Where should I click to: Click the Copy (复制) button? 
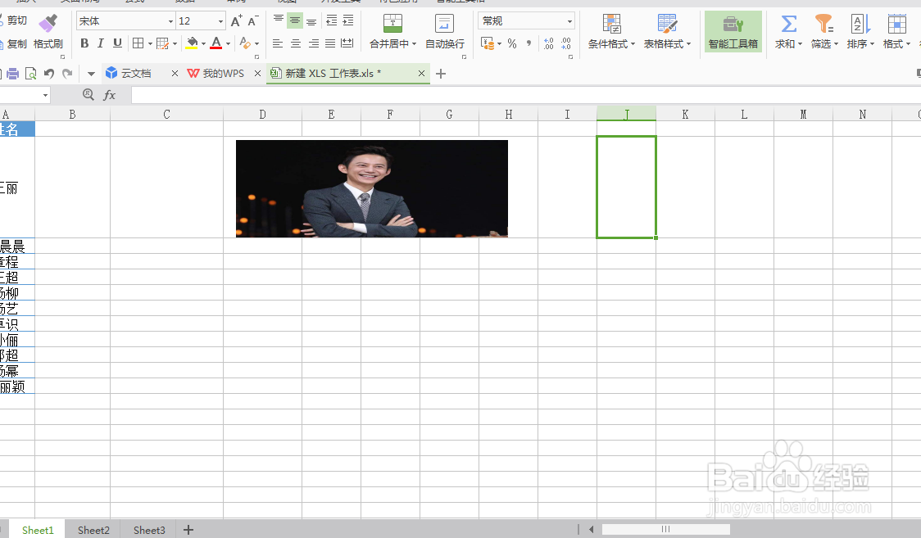(x=13, y=44)
